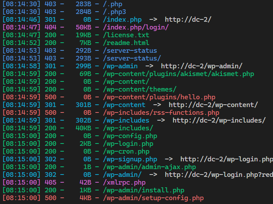
Task: Click the /wp-includes/ path with 40KB size
Action: point(128,128)
